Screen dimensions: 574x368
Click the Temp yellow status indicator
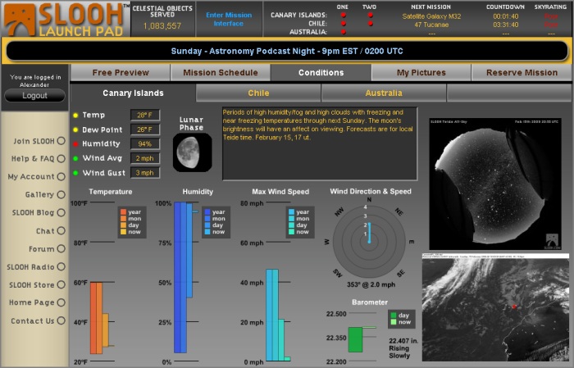click(75, 116)
